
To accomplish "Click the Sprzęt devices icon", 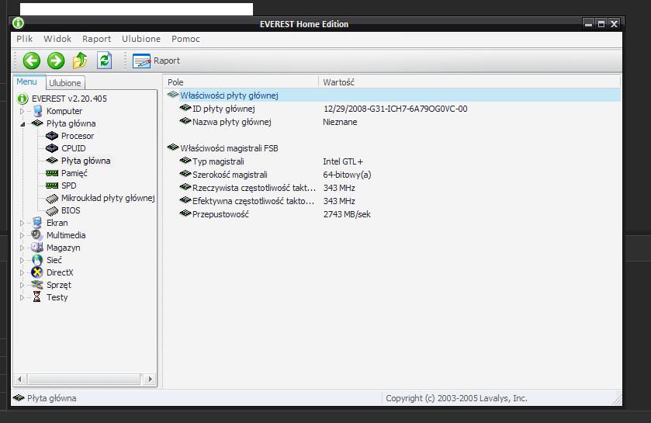I will click(37, 285).
